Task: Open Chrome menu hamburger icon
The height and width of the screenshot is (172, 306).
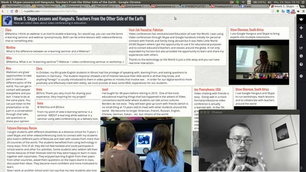Action: pos(304,11)
